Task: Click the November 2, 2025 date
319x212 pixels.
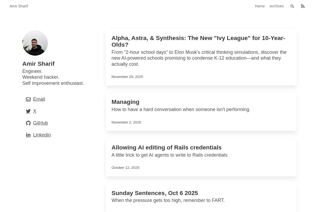Action: (x=126, y=122)
